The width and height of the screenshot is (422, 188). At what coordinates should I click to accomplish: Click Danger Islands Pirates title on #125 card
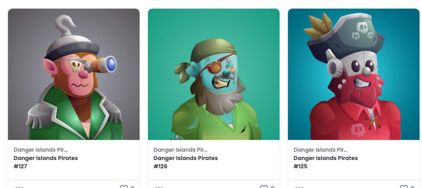326,158
